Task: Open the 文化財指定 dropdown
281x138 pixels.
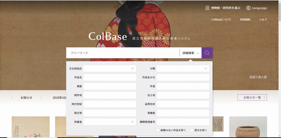Action: click(x=110, y=68)
